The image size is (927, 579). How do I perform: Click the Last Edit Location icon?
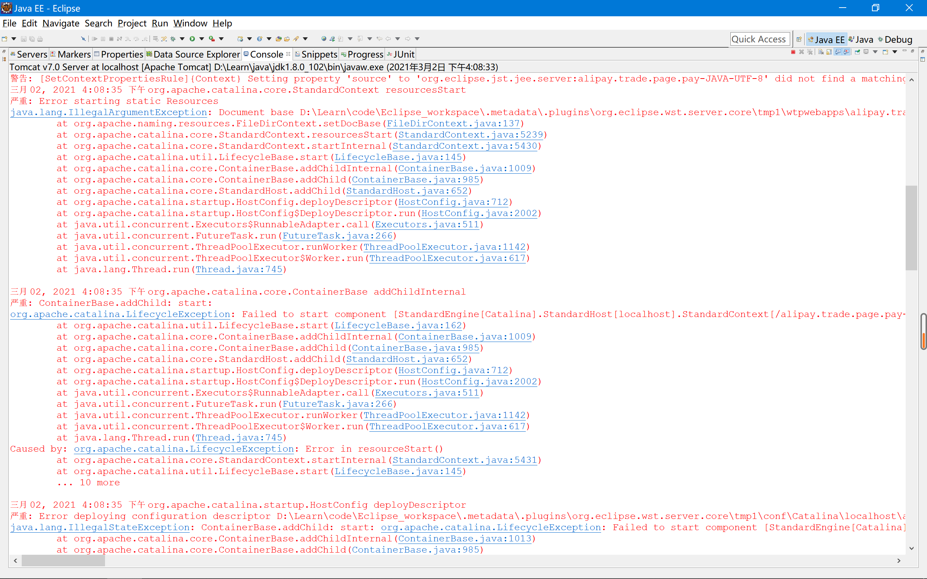point(379,39)
